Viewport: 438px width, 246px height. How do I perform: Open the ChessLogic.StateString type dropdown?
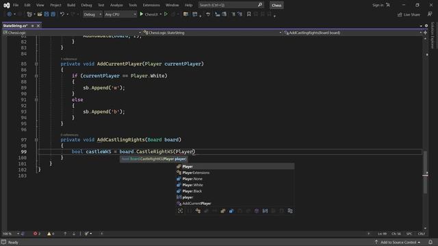coord(212,33)
